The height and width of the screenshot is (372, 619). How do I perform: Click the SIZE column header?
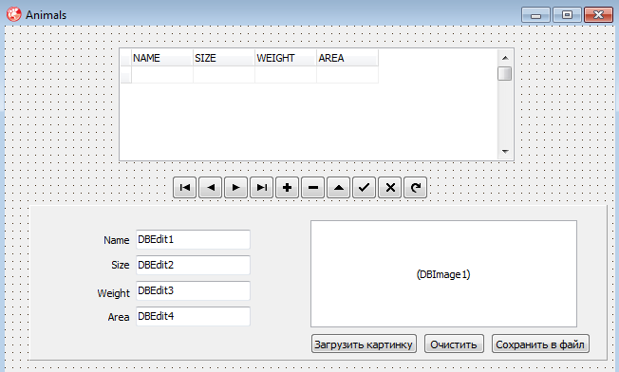pyautogui.click(x=224, y=58)
